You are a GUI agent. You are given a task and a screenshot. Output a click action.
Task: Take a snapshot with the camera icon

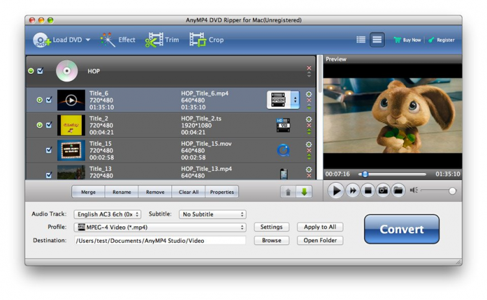[x=383, y=190]
